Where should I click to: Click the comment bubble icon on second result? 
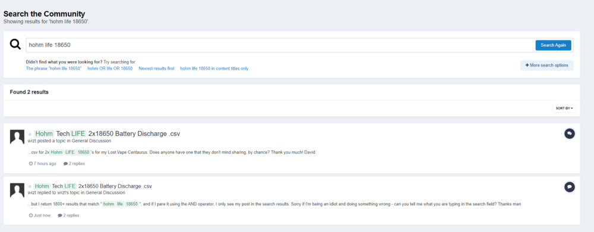(570, 186)
